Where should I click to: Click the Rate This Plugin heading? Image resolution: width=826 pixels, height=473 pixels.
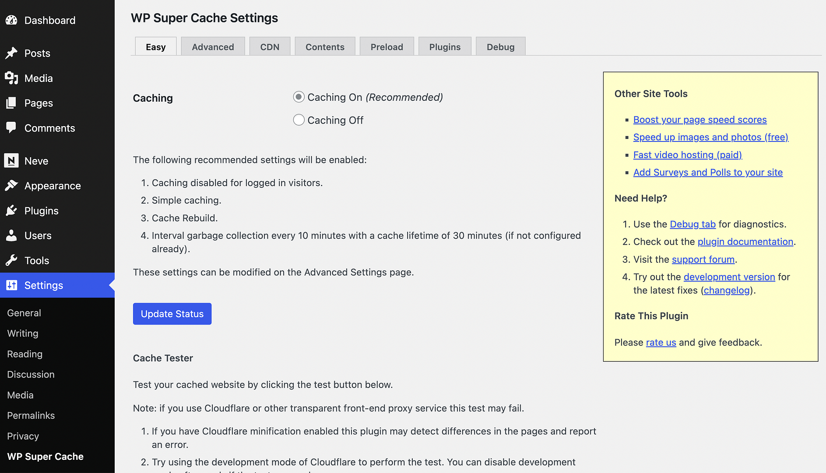point(651,316)
